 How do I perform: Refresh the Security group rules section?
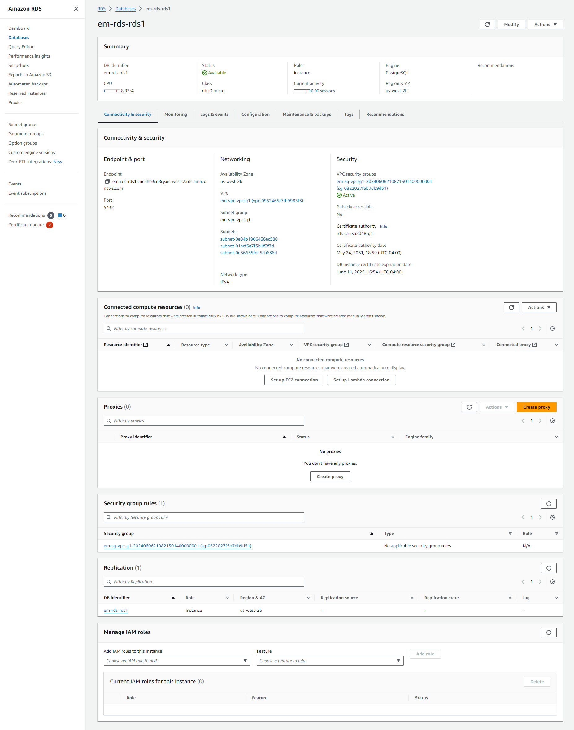point(549,503)
